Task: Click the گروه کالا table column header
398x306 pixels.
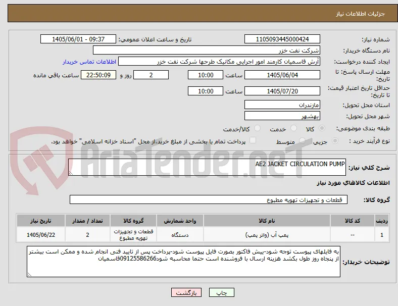Action: click(x=133, y=221)
